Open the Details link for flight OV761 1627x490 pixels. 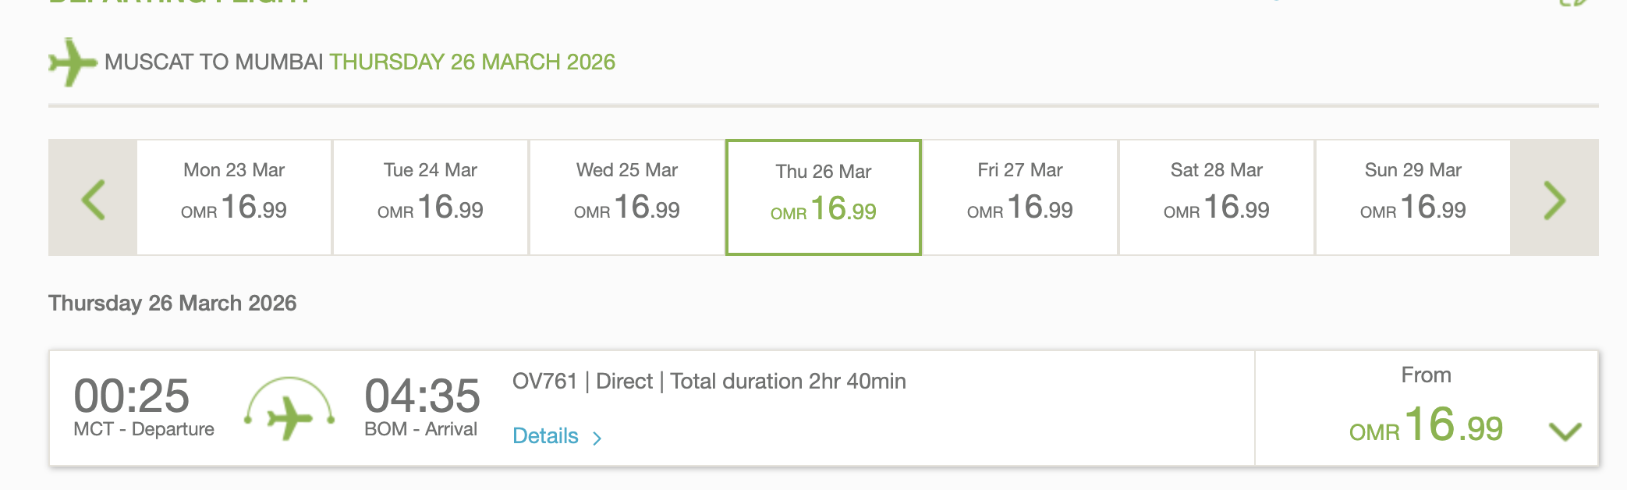[545, 436]
